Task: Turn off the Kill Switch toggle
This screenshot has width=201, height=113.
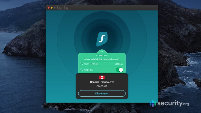Action: pos(119,70)
